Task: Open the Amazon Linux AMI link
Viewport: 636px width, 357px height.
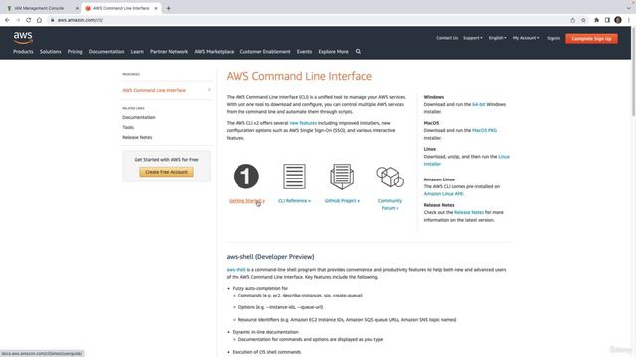Action: 444,194
